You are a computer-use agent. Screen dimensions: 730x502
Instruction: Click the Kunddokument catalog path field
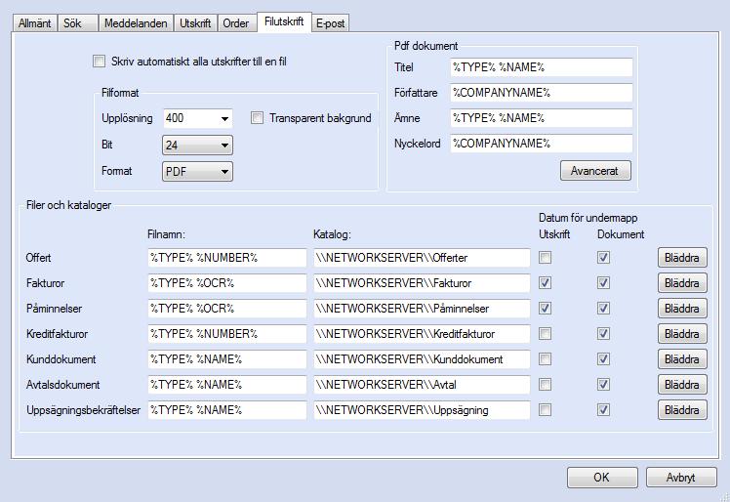click(x=422, y=359)
